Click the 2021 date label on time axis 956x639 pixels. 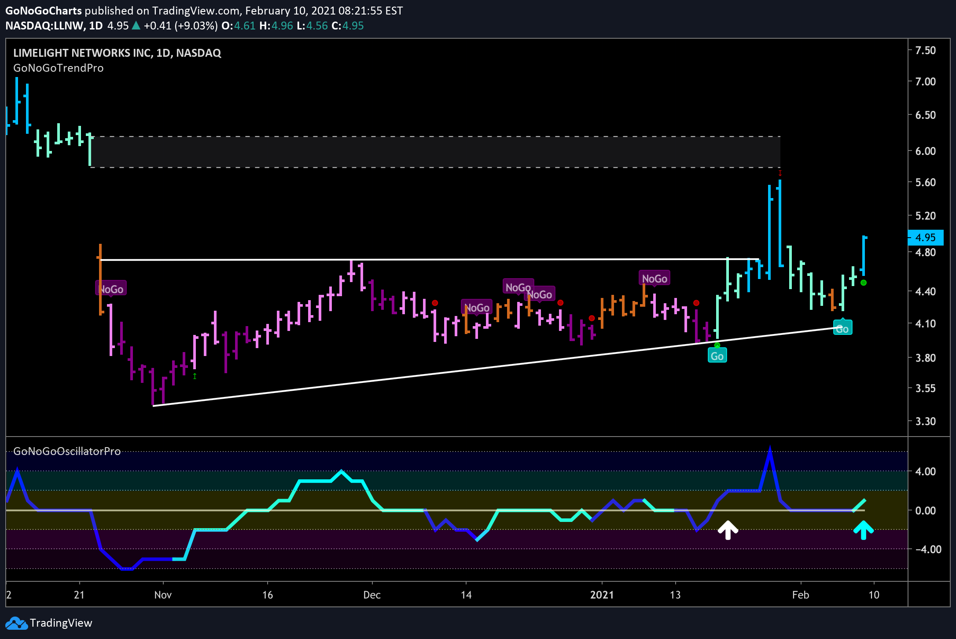point(602,595)
